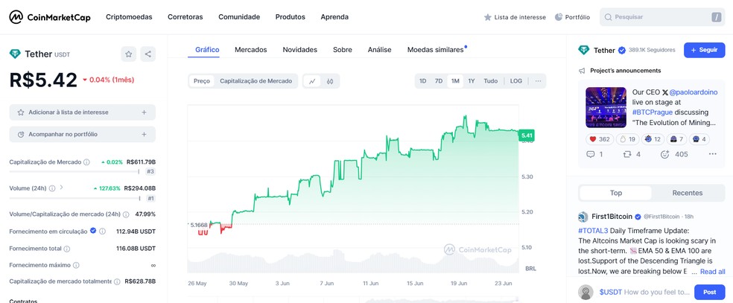The image size is (733, 303).
Task: Click the reaction with count 12
Action: point(653,139)
